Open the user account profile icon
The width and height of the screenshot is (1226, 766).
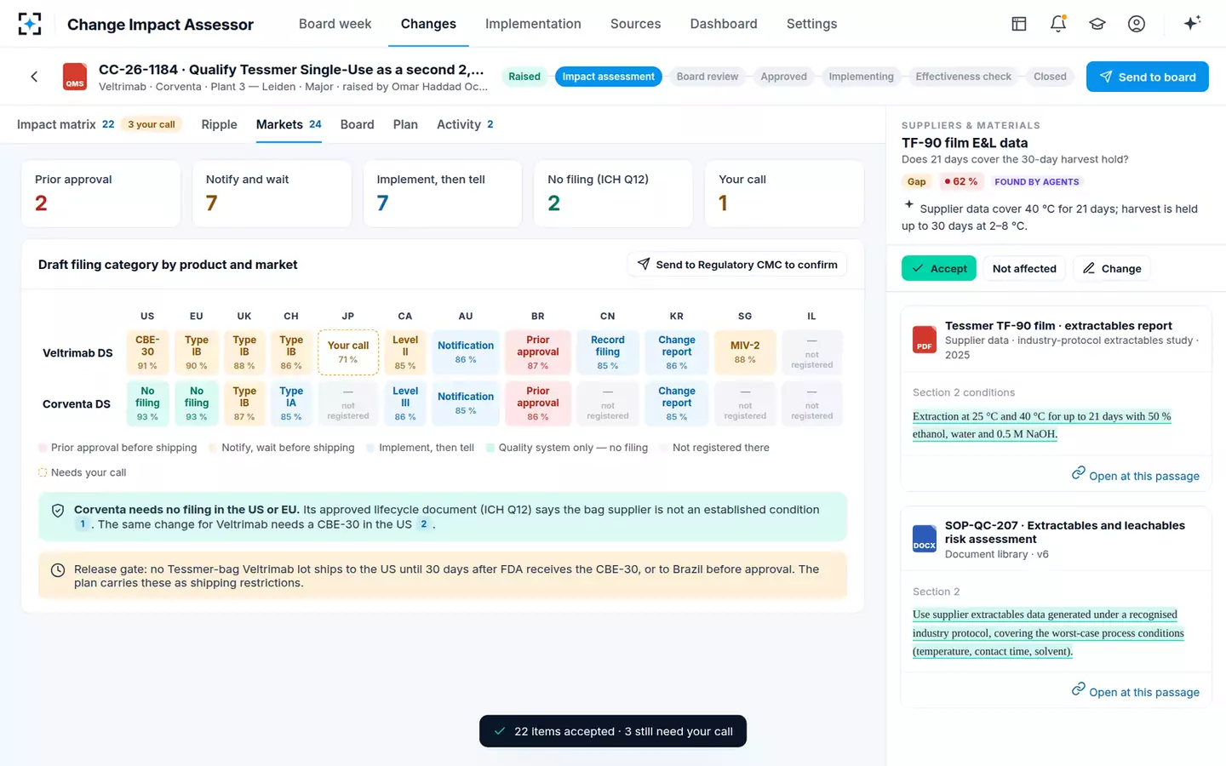1137,24
